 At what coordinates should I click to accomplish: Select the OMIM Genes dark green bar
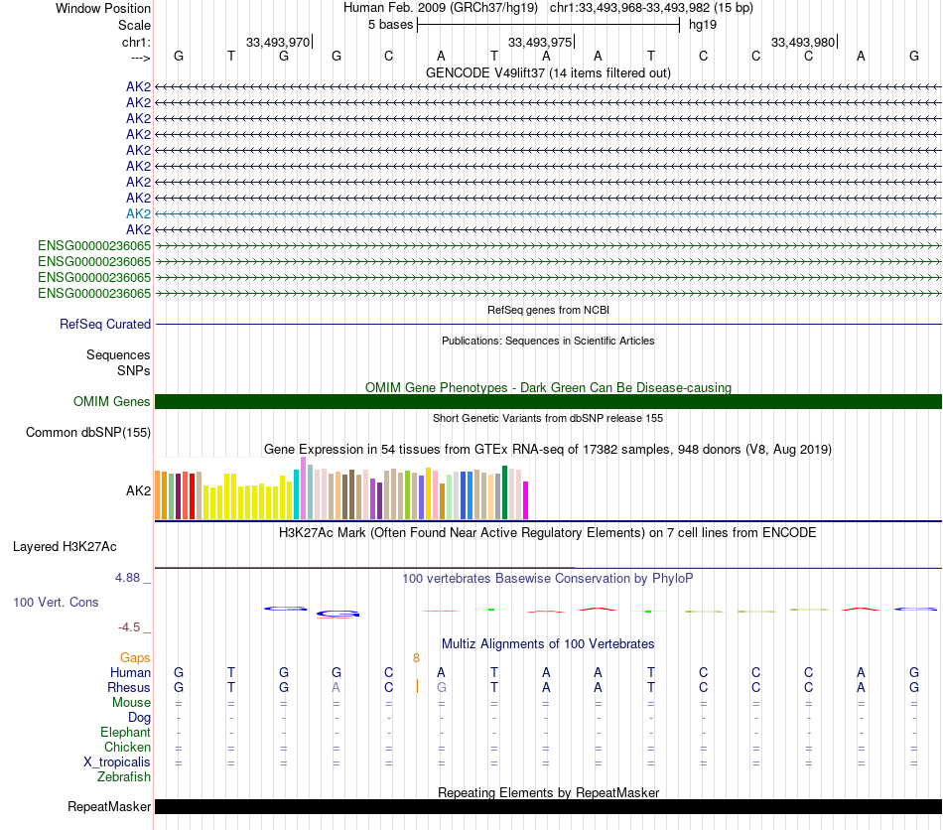click(548, 402)
